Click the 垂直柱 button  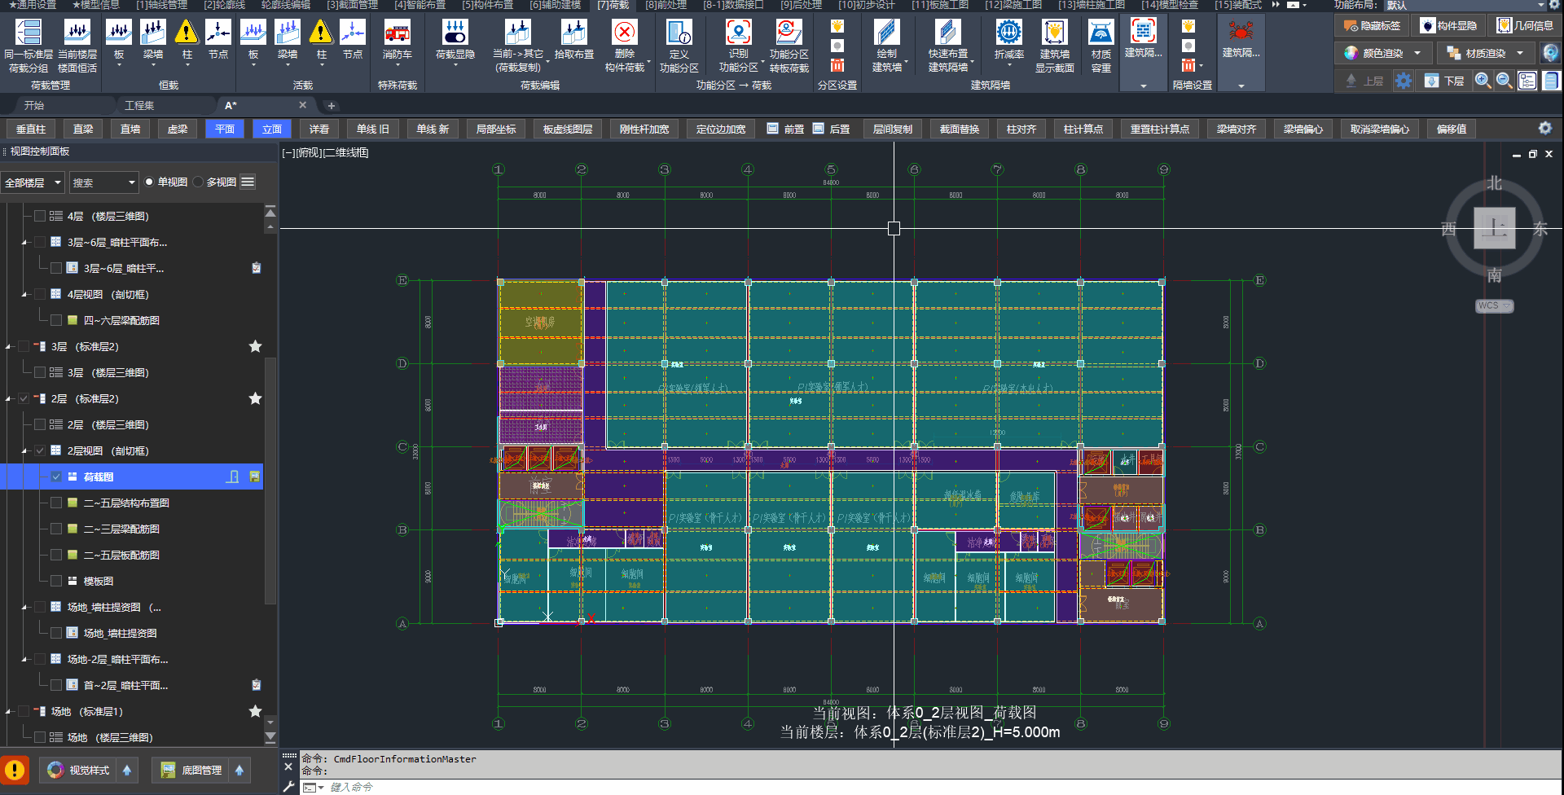[x=31, y=130]
